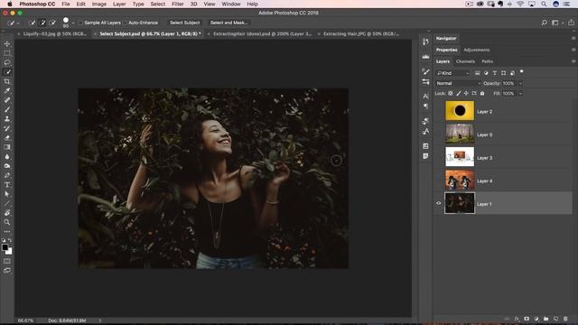Open the Navigator panel flyout menu
The height and width of the screenshot is (325, 578).
(573, 38)
